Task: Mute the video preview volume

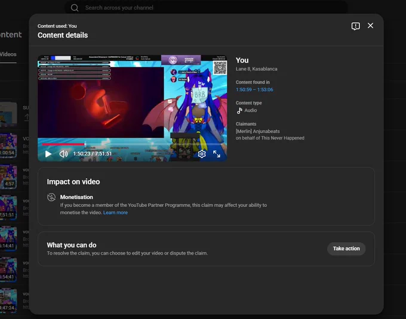Action: click(x=63, y=154)
